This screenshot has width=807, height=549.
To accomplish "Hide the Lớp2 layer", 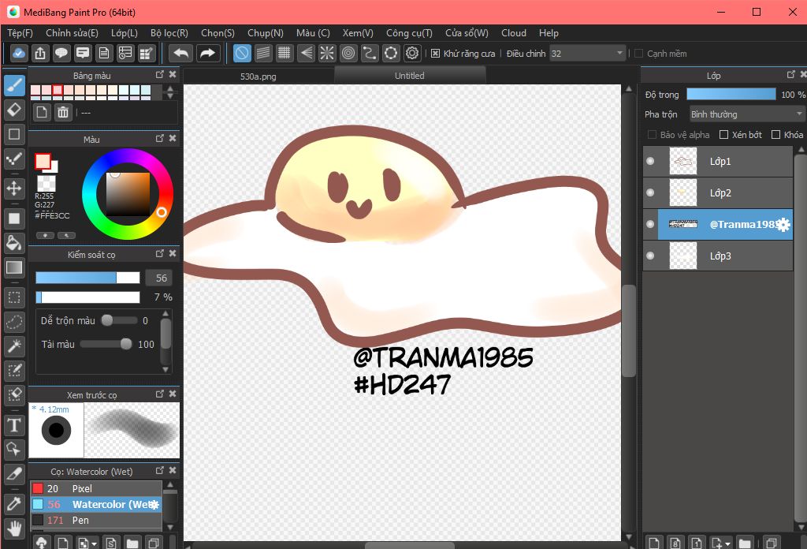I will click(x=650, y=192).
